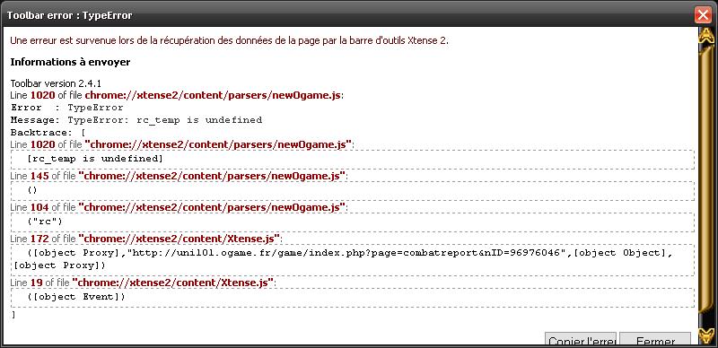Click the ("rc") backtrace entry
This screenshot has width=718, height=348.
pyautogui.click(x=352, y=222)
